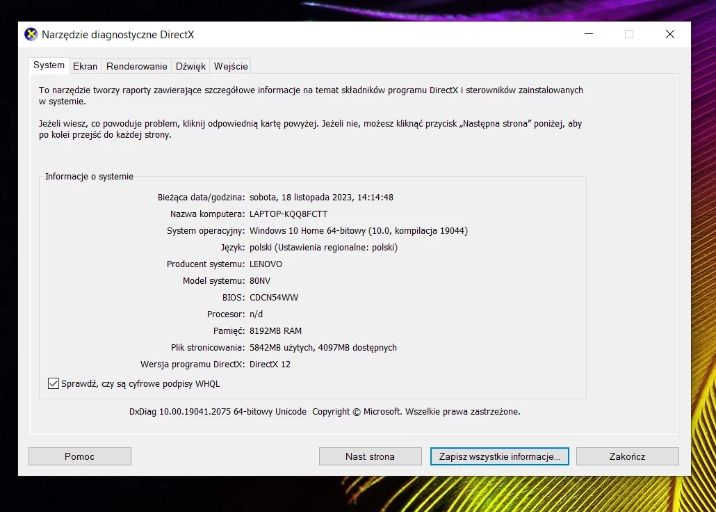
Task: Click the Pomoc button
Action: 80,456
